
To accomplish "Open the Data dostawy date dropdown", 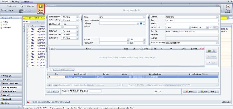I will pyautogui.click(x=77, y=20).
